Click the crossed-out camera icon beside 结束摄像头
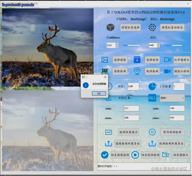 tap(166, 155)
